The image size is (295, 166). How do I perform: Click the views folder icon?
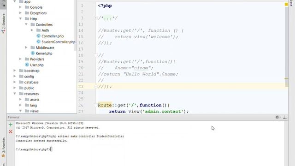[27, 111]
